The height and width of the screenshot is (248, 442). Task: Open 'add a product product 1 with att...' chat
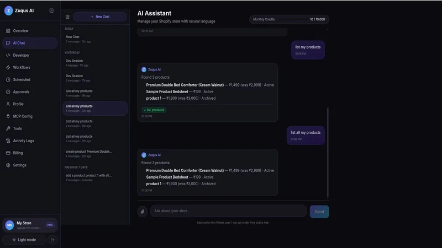95,177
